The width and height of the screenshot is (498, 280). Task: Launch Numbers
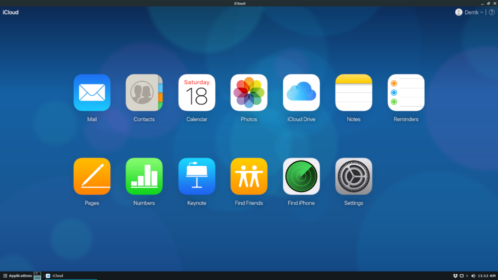point(144,176)
